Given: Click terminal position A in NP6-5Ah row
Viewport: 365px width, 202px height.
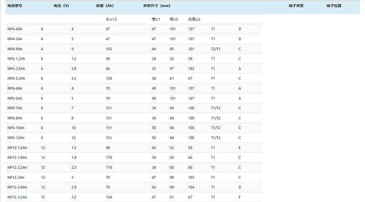Looking at the screenshot, I should pos(240,98).
